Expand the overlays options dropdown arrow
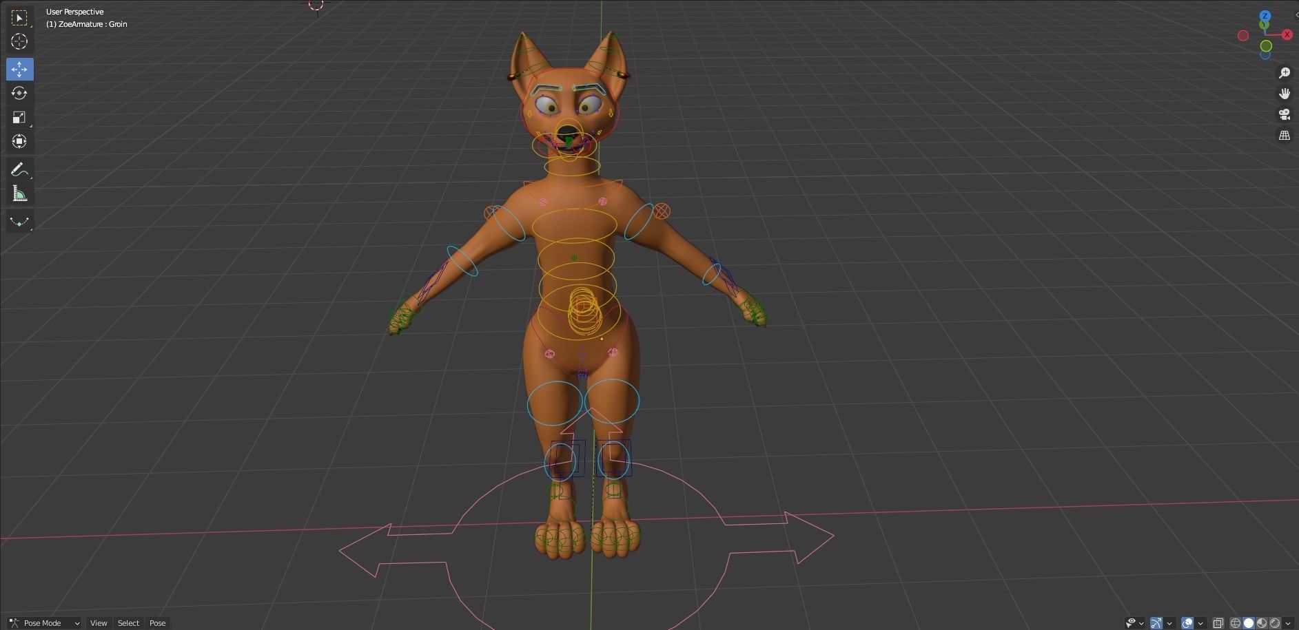This screenshot has height=630, width=1299. coord(1200,623)
